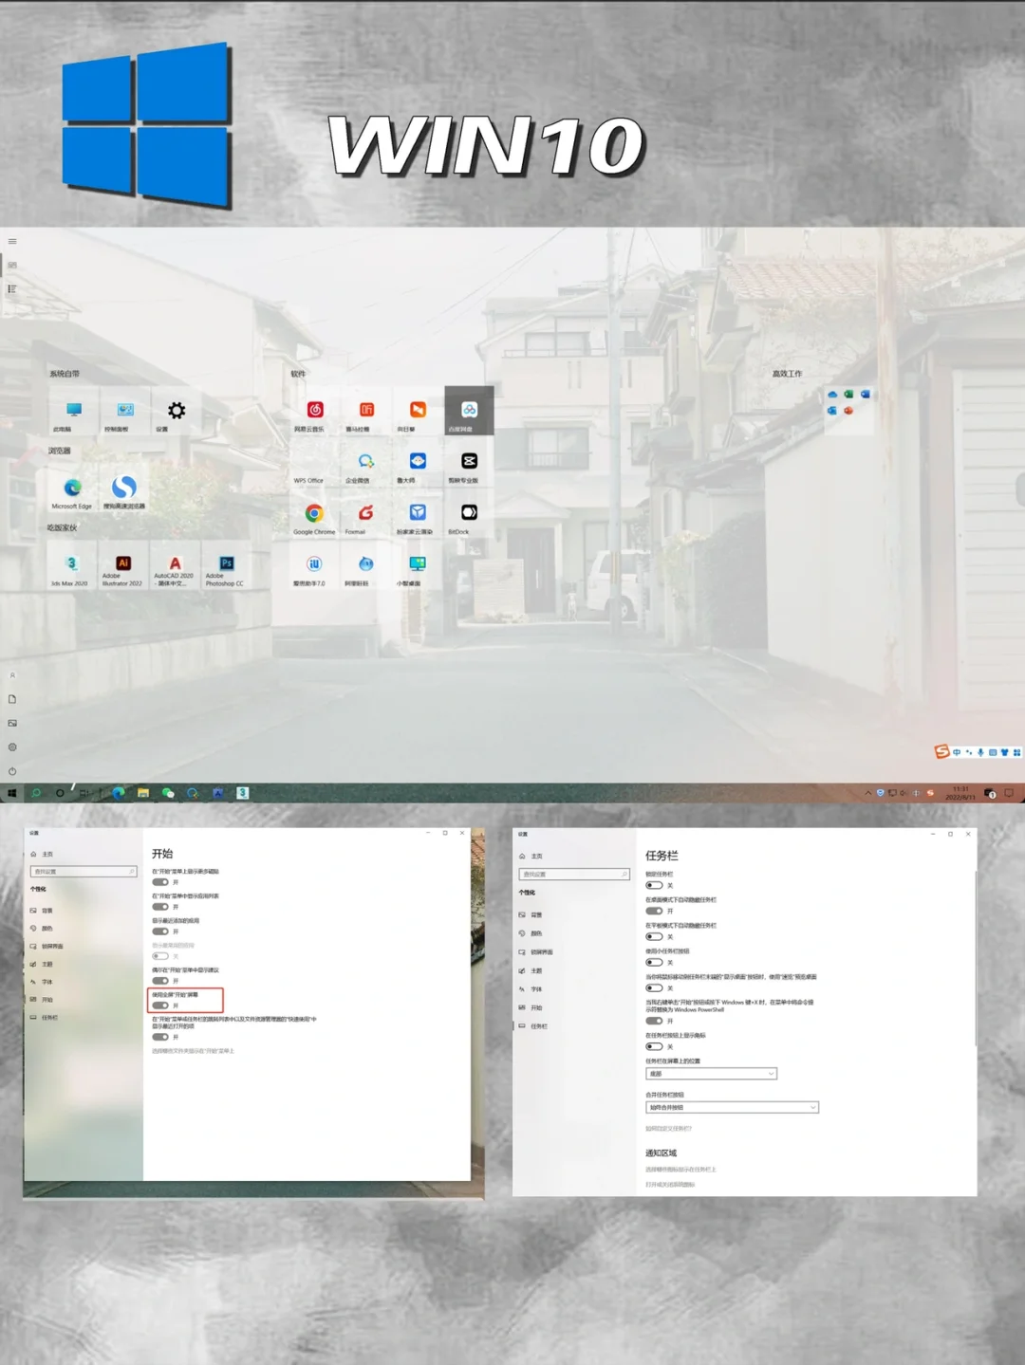Viewport: 1025px width, 1365px height.
Task: Open the 任务栏在屏幕上的位置 dropdown (底部)
Action: pyautogui.click(x=712, y=1074)
